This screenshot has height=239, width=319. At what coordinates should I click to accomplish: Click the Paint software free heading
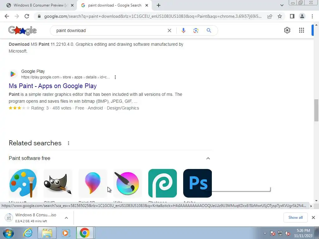pos(30,158)
